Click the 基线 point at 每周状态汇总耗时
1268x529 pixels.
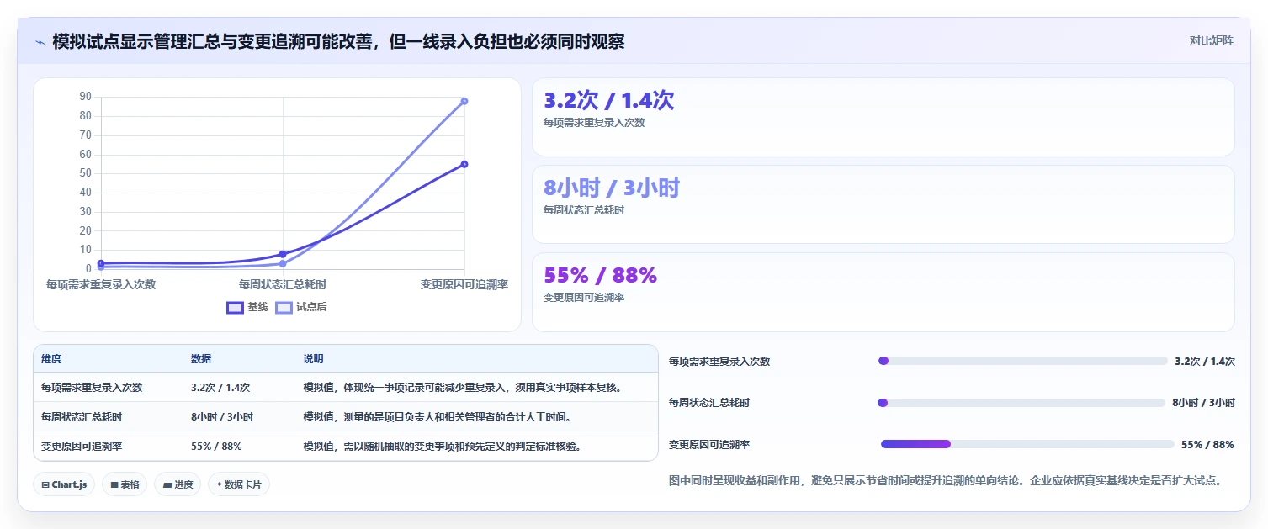(283, 254)
